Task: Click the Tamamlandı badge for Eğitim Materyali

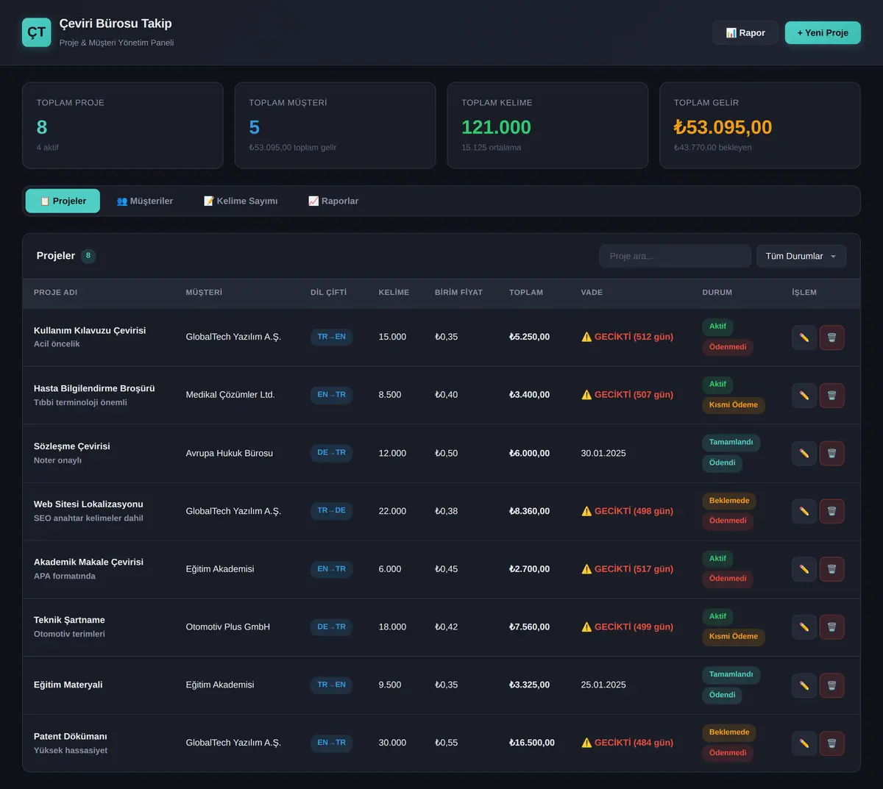Action: point(731,674)
